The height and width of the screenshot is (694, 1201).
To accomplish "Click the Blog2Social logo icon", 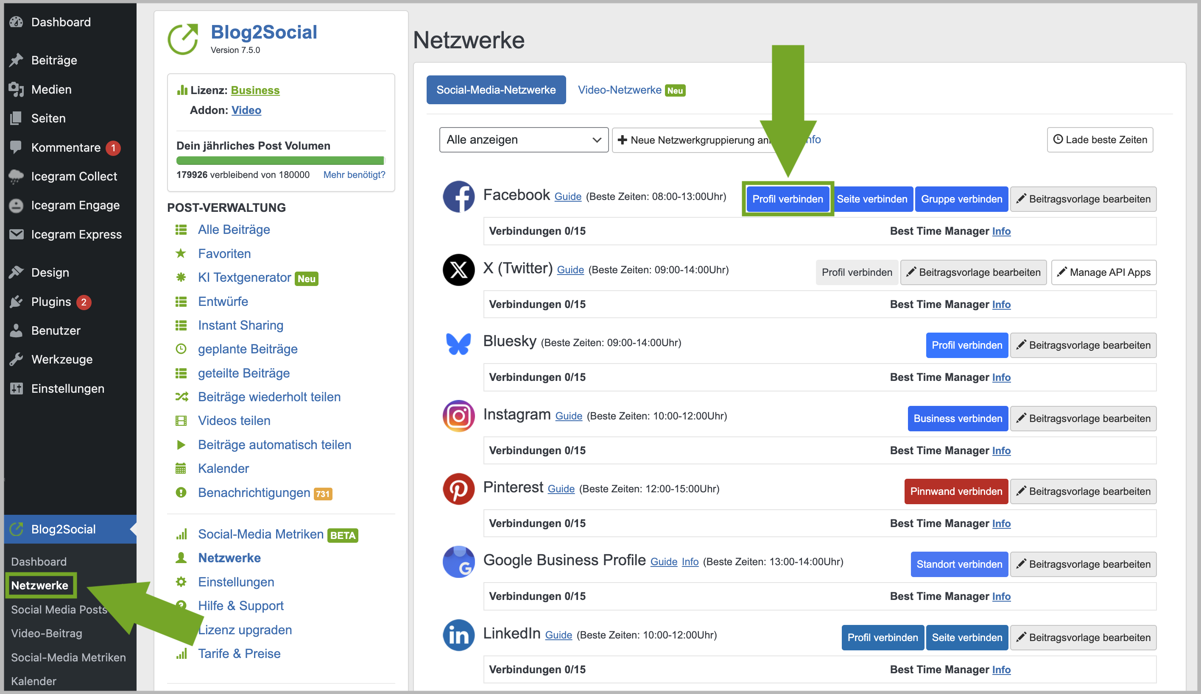I will [183, 39].
